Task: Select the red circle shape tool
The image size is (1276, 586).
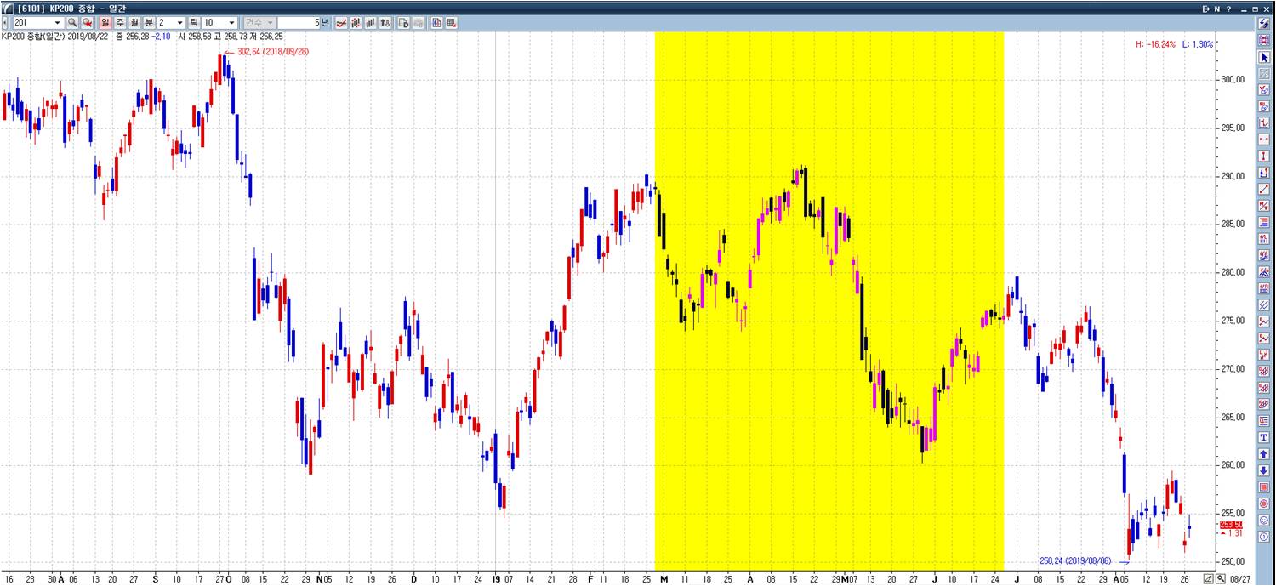Action: point(1264,504)
